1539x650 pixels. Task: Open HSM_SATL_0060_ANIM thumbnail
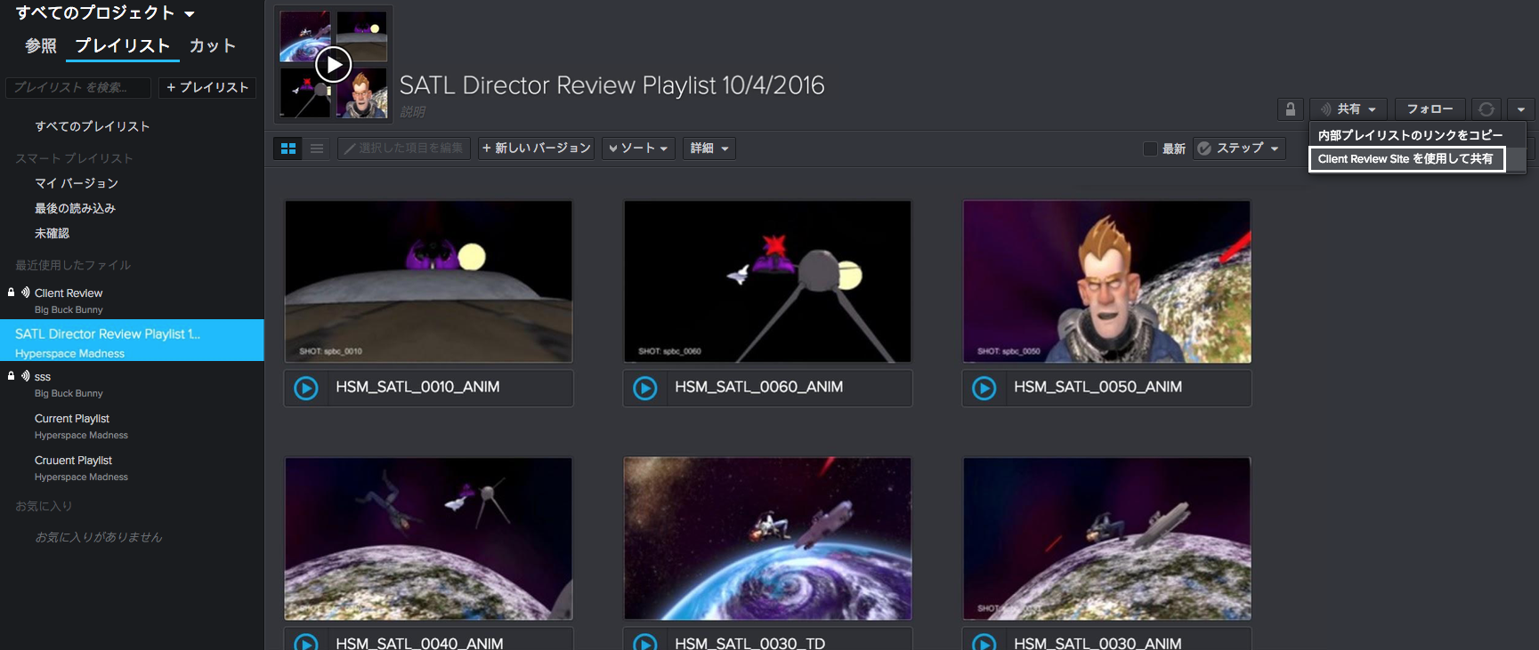(x=767, y=281)
